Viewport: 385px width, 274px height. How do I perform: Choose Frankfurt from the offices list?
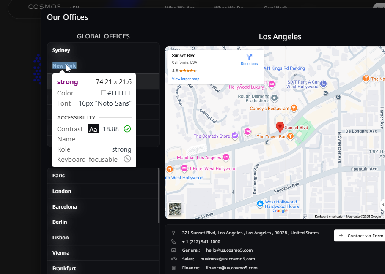[x=103, y=268]
